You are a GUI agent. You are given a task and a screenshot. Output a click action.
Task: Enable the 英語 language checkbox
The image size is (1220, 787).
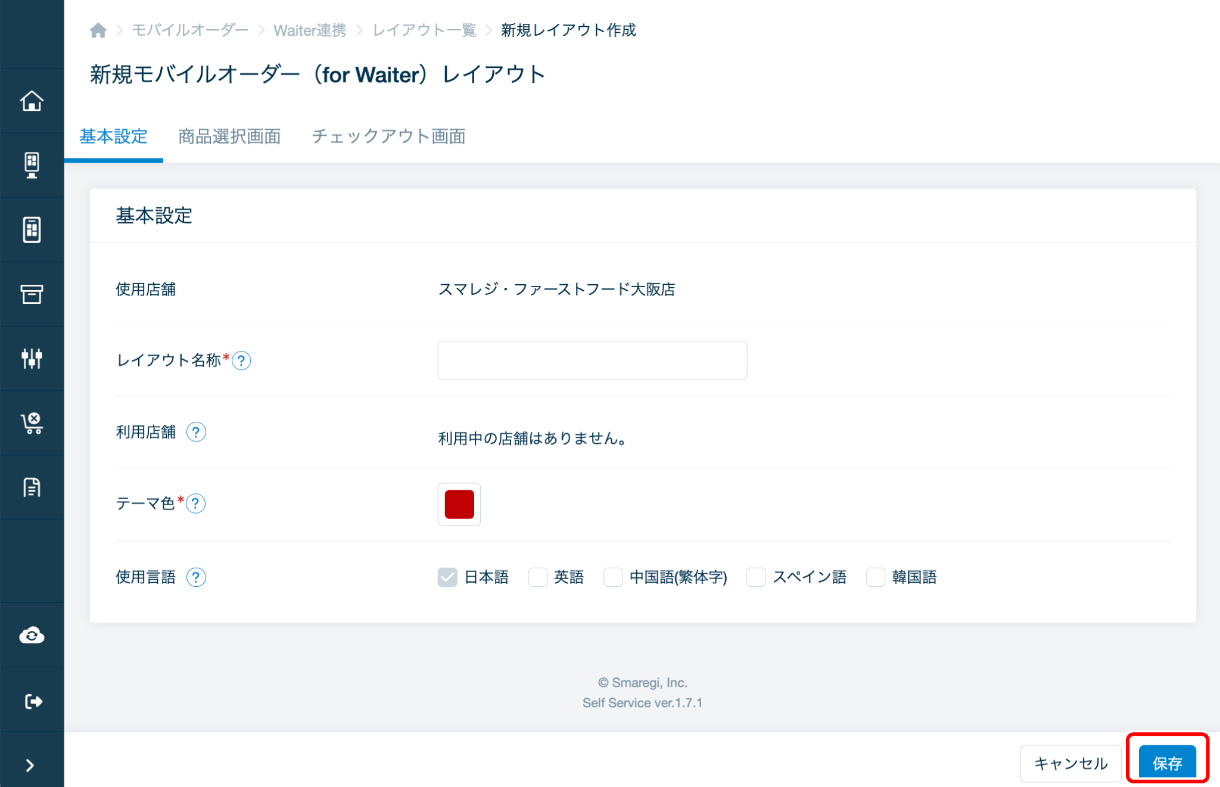pos(537,577)
